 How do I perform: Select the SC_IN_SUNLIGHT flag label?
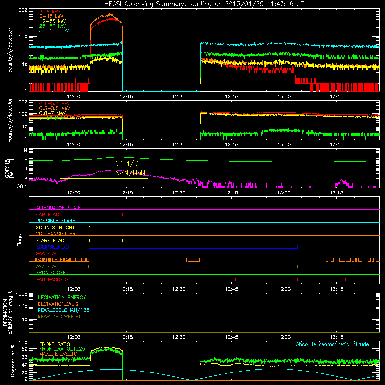(x=55, y=227)
